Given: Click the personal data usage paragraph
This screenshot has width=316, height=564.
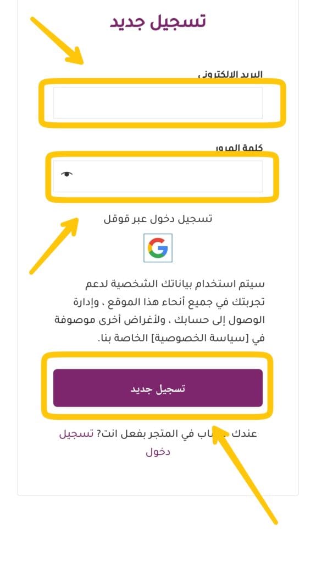Looking at the screenshot, I should point(159,312).
